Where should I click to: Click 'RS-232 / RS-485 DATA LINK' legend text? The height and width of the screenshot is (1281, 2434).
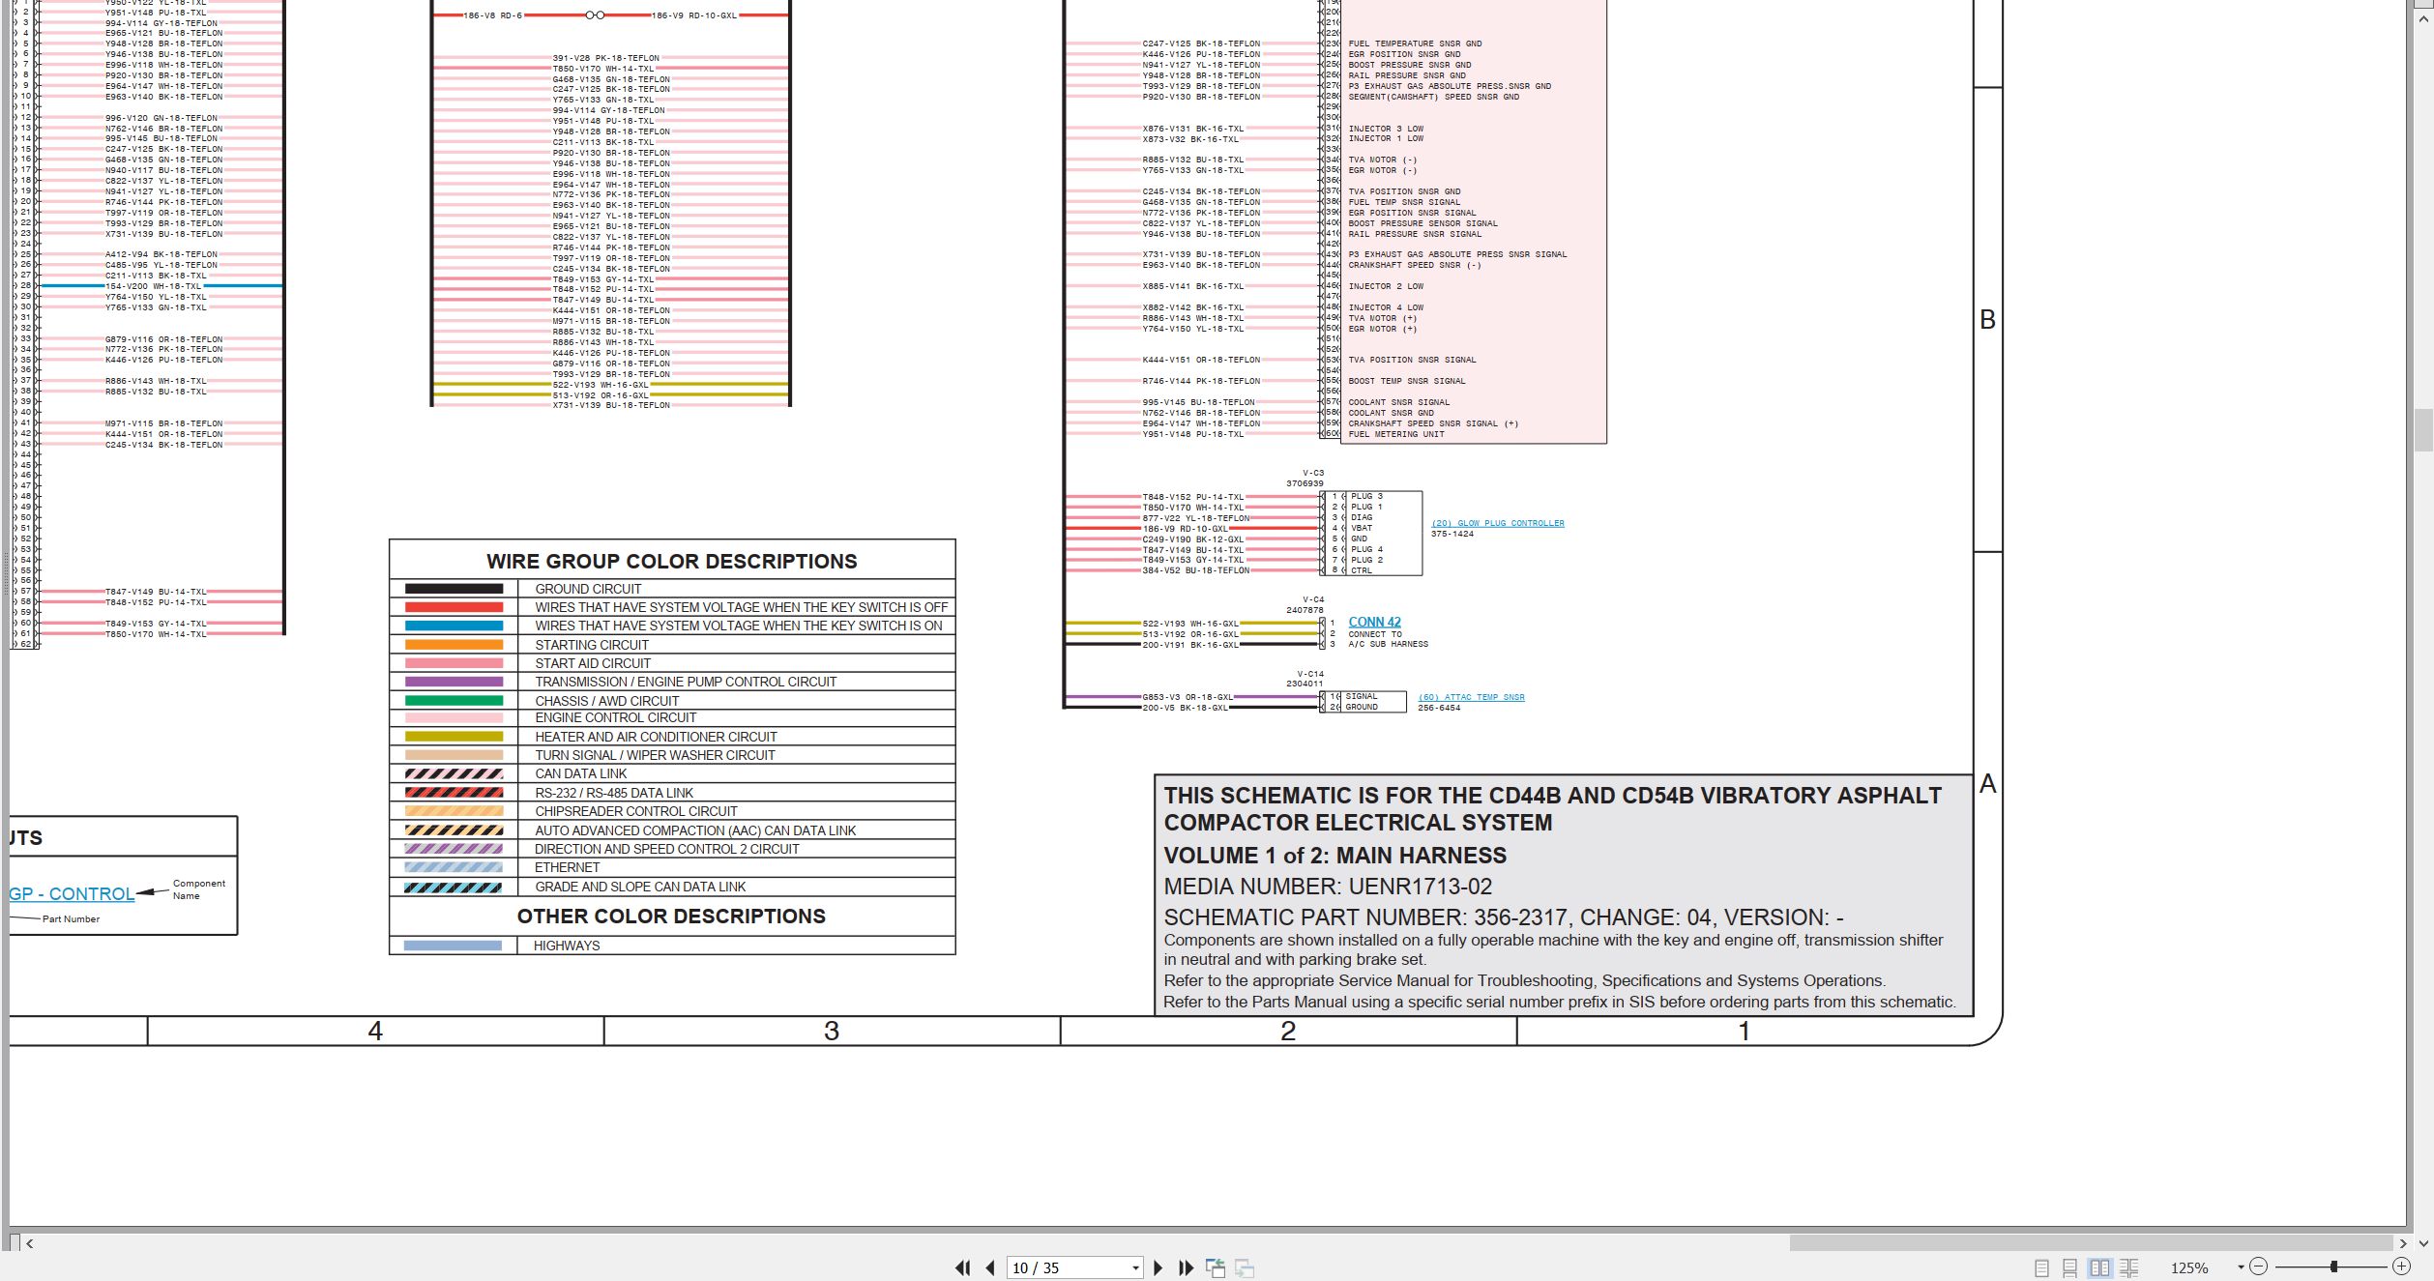(x=614, y=793)
